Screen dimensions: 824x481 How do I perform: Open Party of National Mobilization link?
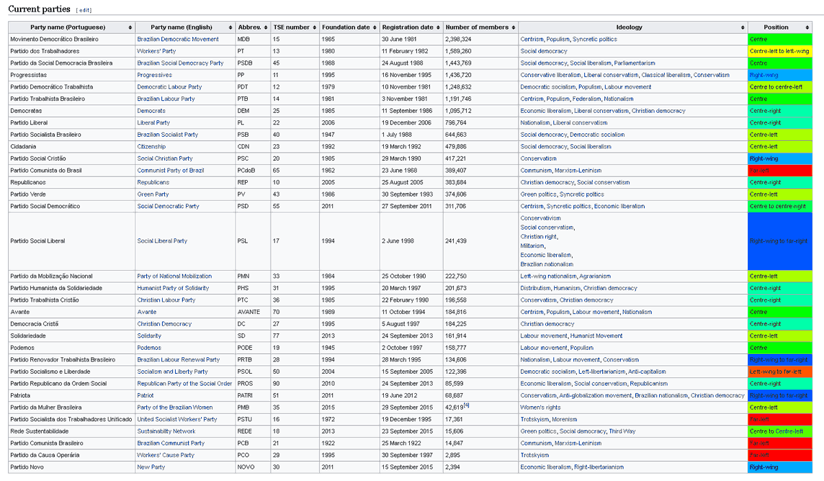pos(174,276)
